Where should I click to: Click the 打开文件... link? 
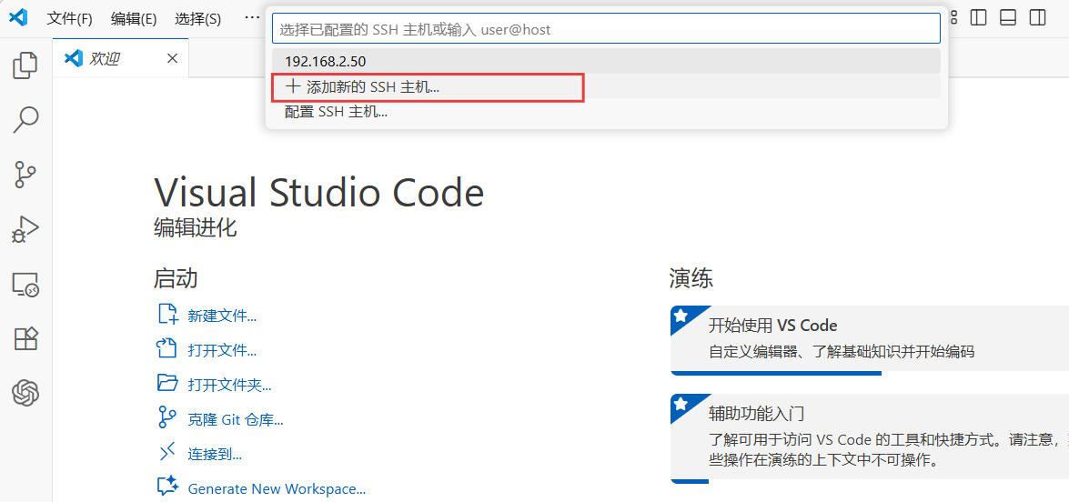222,351
